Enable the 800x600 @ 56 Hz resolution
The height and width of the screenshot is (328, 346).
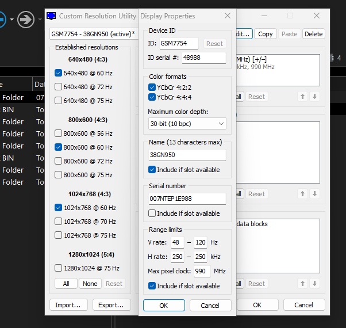(x=58, y=134)
